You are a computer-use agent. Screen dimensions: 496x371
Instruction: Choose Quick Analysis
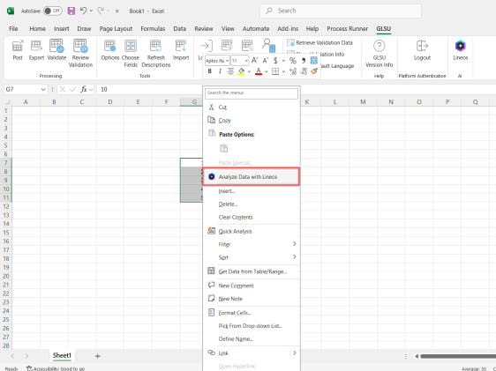click(252, 231)
